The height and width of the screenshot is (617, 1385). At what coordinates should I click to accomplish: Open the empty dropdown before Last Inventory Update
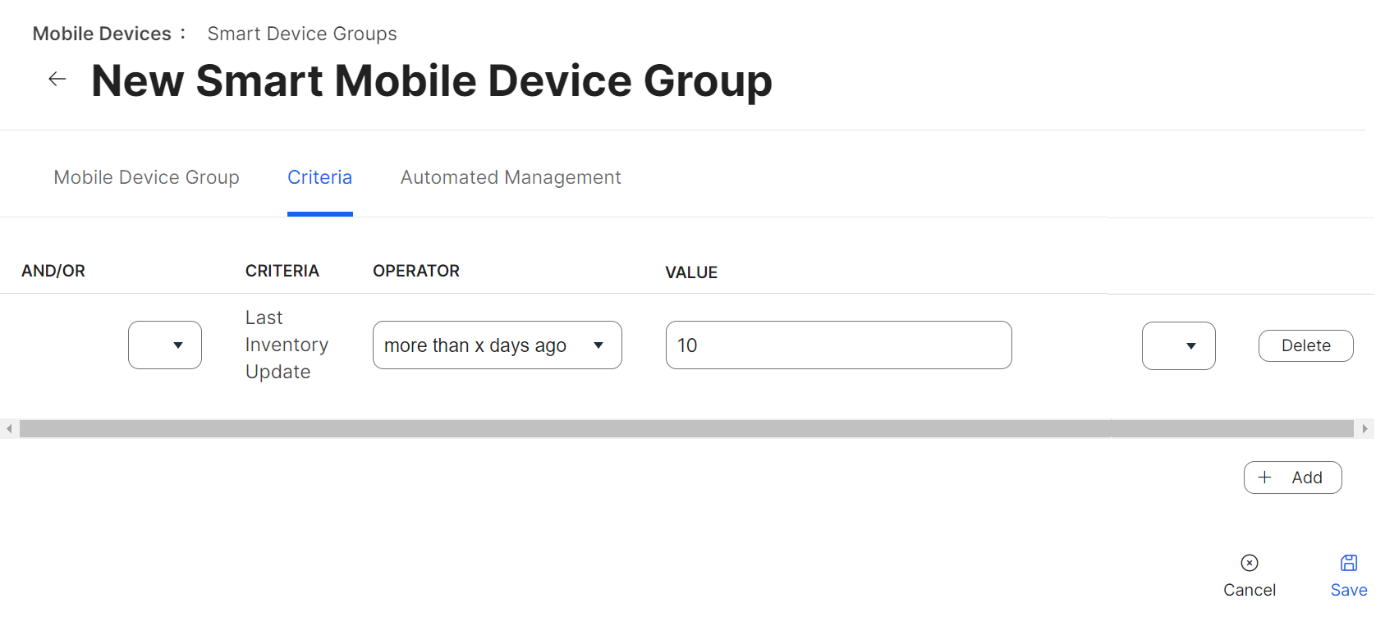pyautogui.click(x=165, y=345)
